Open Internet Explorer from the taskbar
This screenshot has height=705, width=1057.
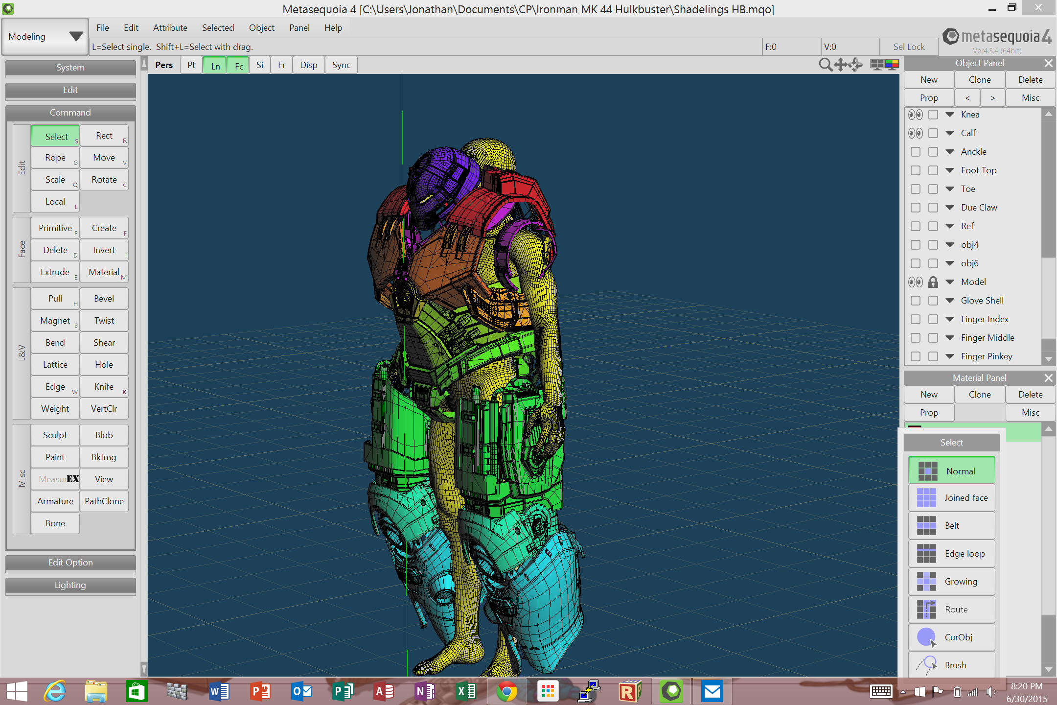[x=55, y=691]
